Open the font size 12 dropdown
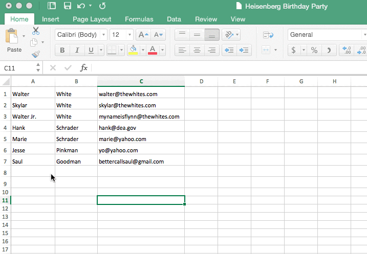 pos(122,35)
